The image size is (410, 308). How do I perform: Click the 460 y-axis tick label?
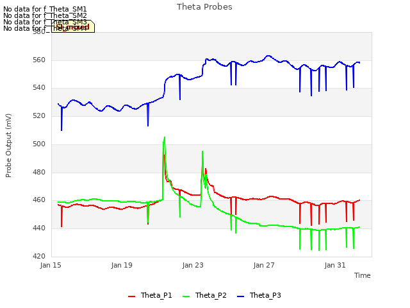coord(39,200)
